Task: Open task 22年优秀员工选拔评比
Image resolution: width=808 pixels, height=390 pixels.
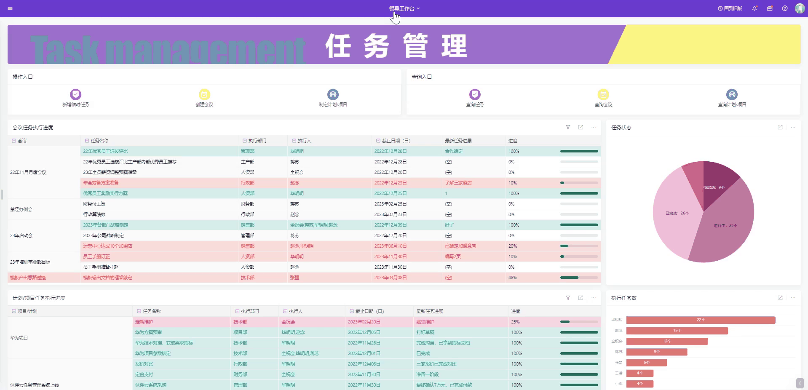Action: click(105, 151)
